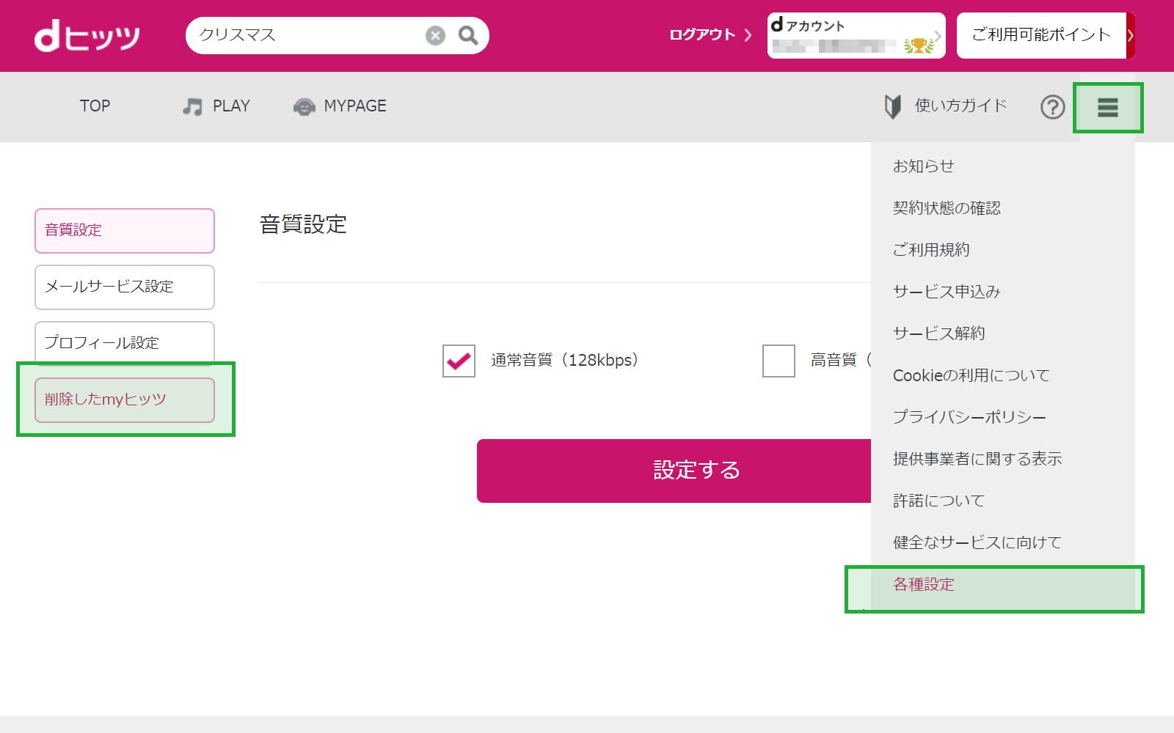Click the MYPAGE headphones icon
The width and height of the screenshot is (1174, 733).
[304, 107]
